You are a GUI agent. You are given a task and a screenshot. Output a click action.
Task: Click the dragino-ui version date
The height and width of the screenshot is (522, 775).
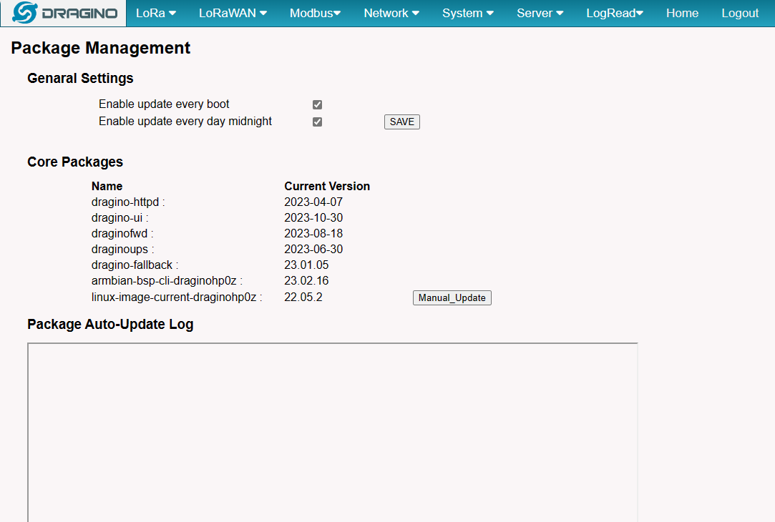[x=313, y=218]
